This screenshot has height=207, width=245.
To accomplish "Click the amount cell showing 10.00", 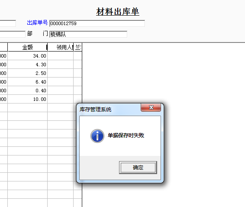I will click(28, 99).
